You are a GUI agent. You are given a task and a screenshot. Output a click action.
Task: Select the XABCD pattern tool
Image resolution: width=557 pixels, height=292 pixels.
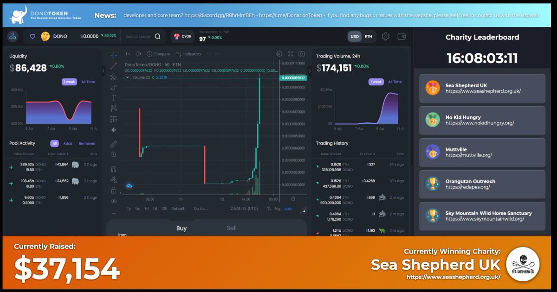pos(114,108)
